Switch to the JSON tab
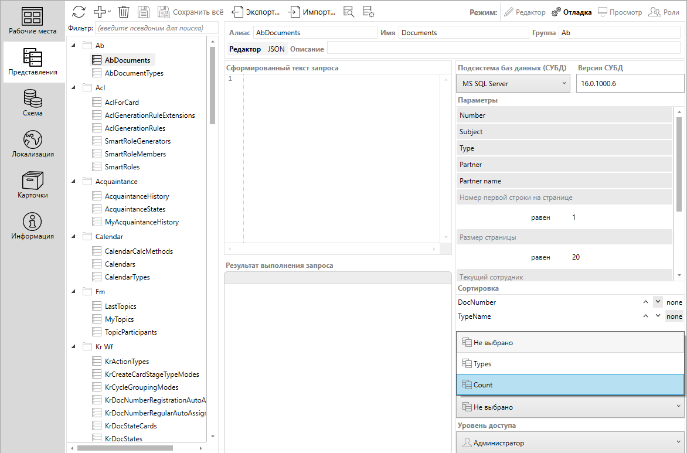Viewport: 687px width, 453px height. 276,49
